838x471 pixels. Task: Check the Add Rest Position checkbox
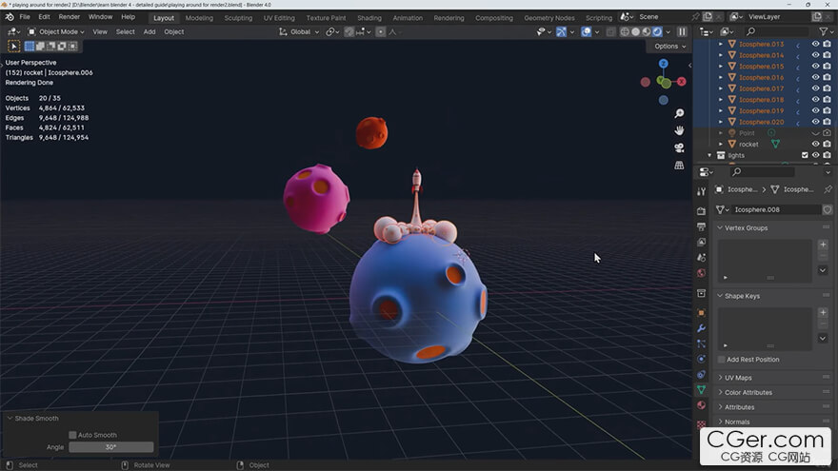722,360
